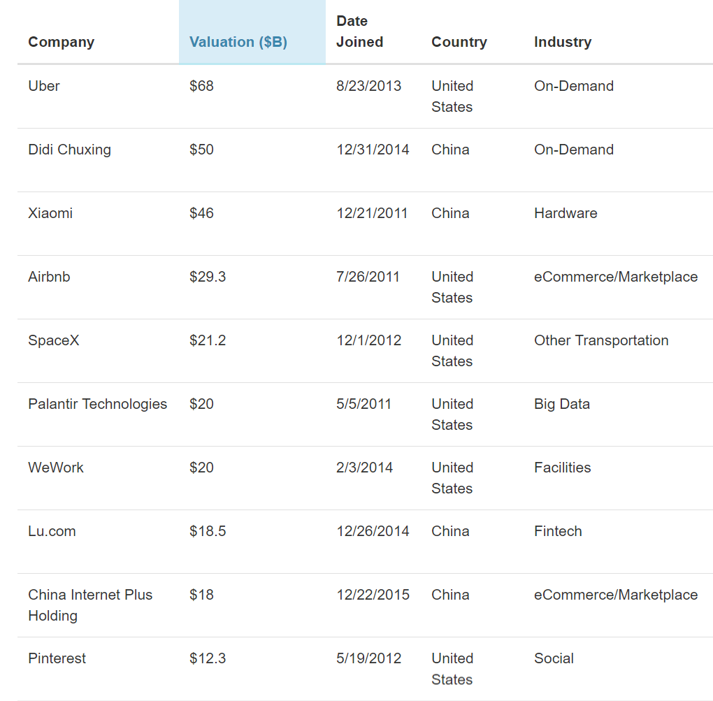713x701 pixels.
Task: Select Lu.com's Fintech industry cell
Action: (x=558, y=531)
